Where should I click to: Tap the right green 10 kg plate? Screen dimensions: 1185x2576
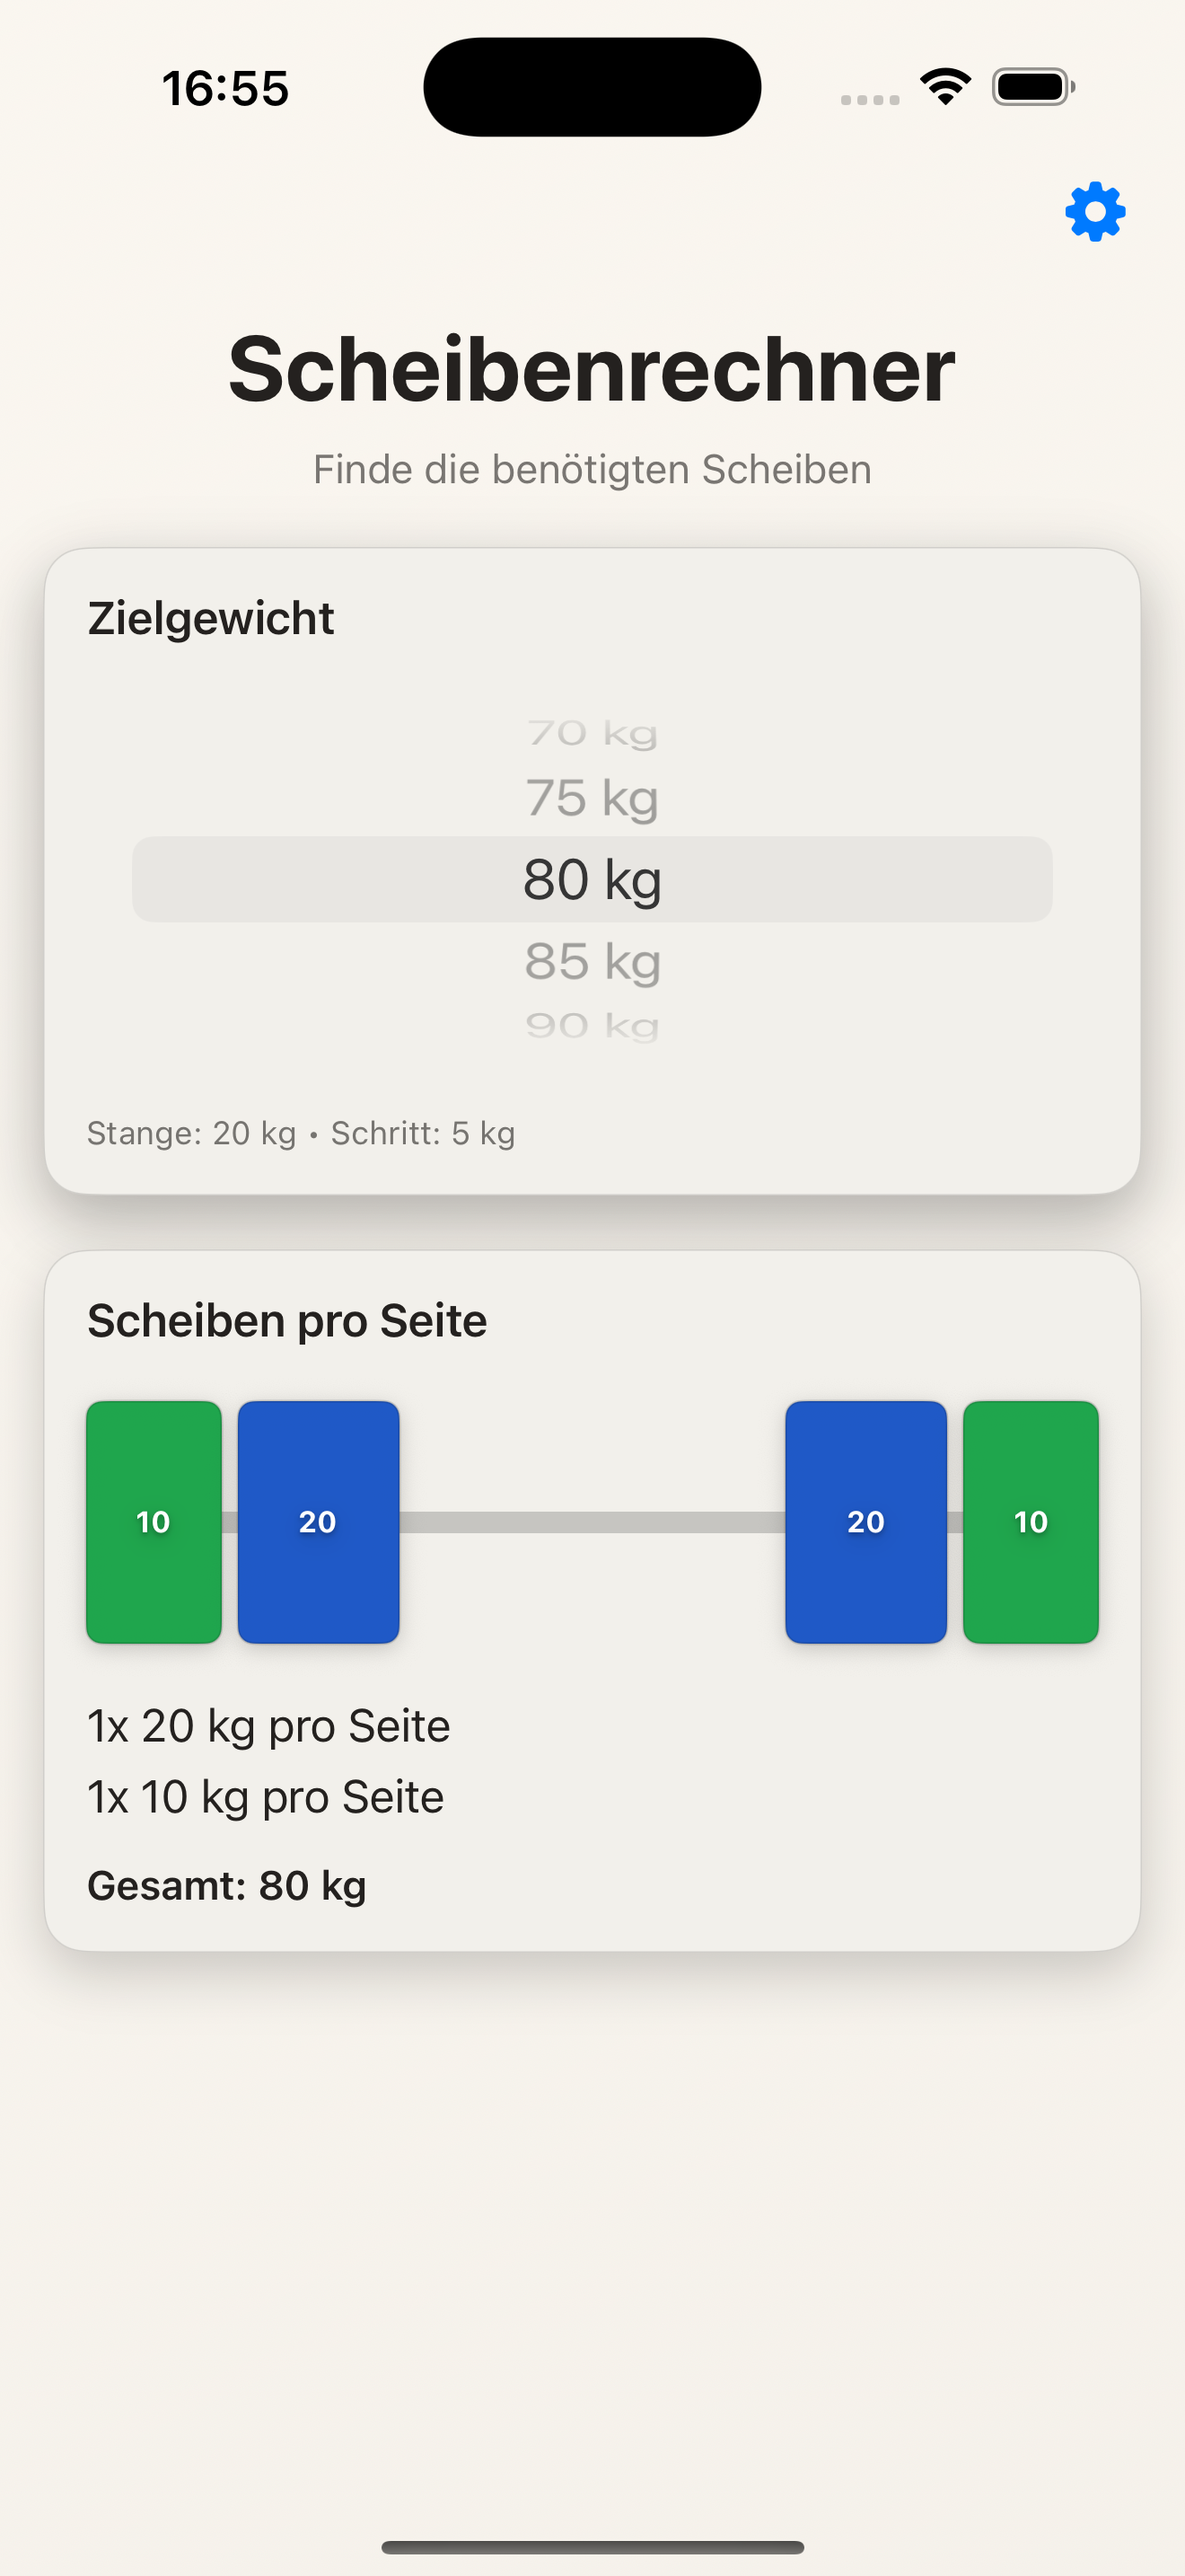(1030, 1521)
